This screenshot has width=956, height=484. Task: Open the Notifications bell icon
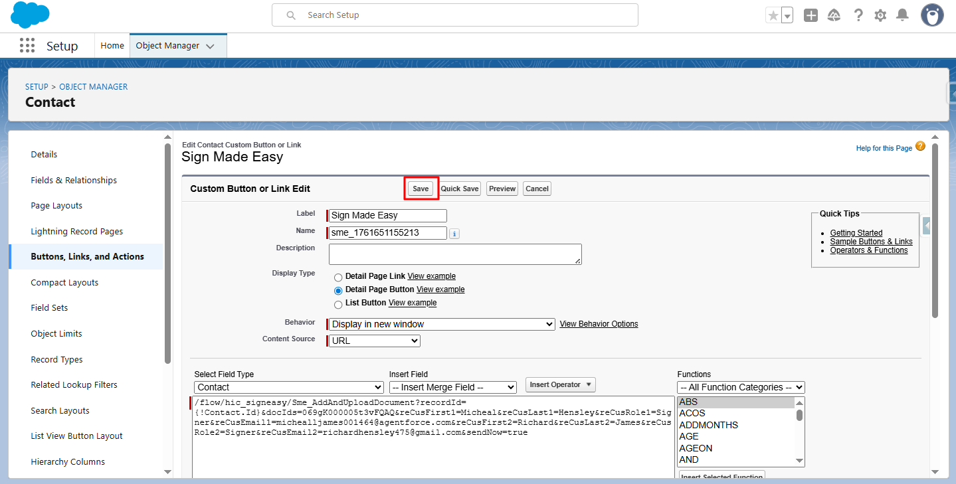[x=902, y=15]
